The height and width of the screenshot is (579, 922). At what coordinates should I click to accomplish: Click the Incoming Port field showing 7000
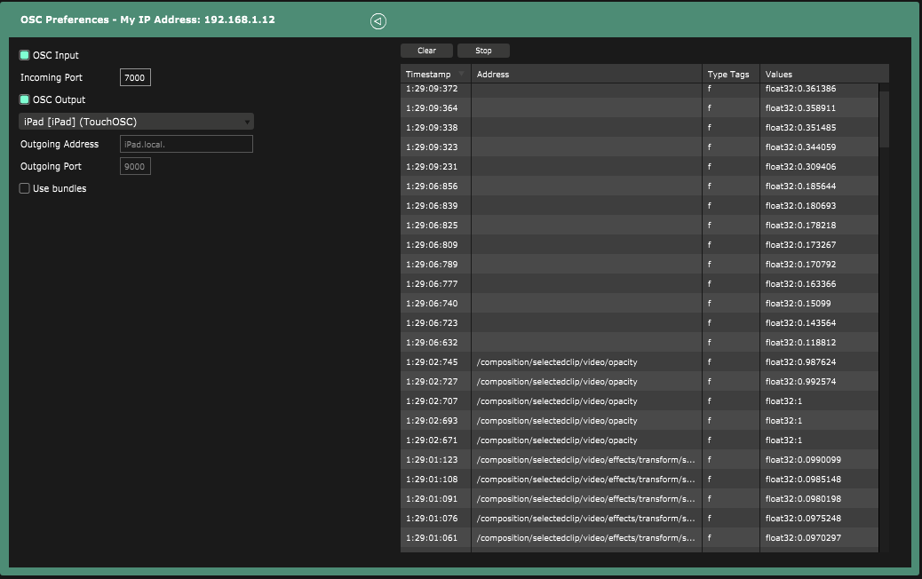[x=135, y=78]
